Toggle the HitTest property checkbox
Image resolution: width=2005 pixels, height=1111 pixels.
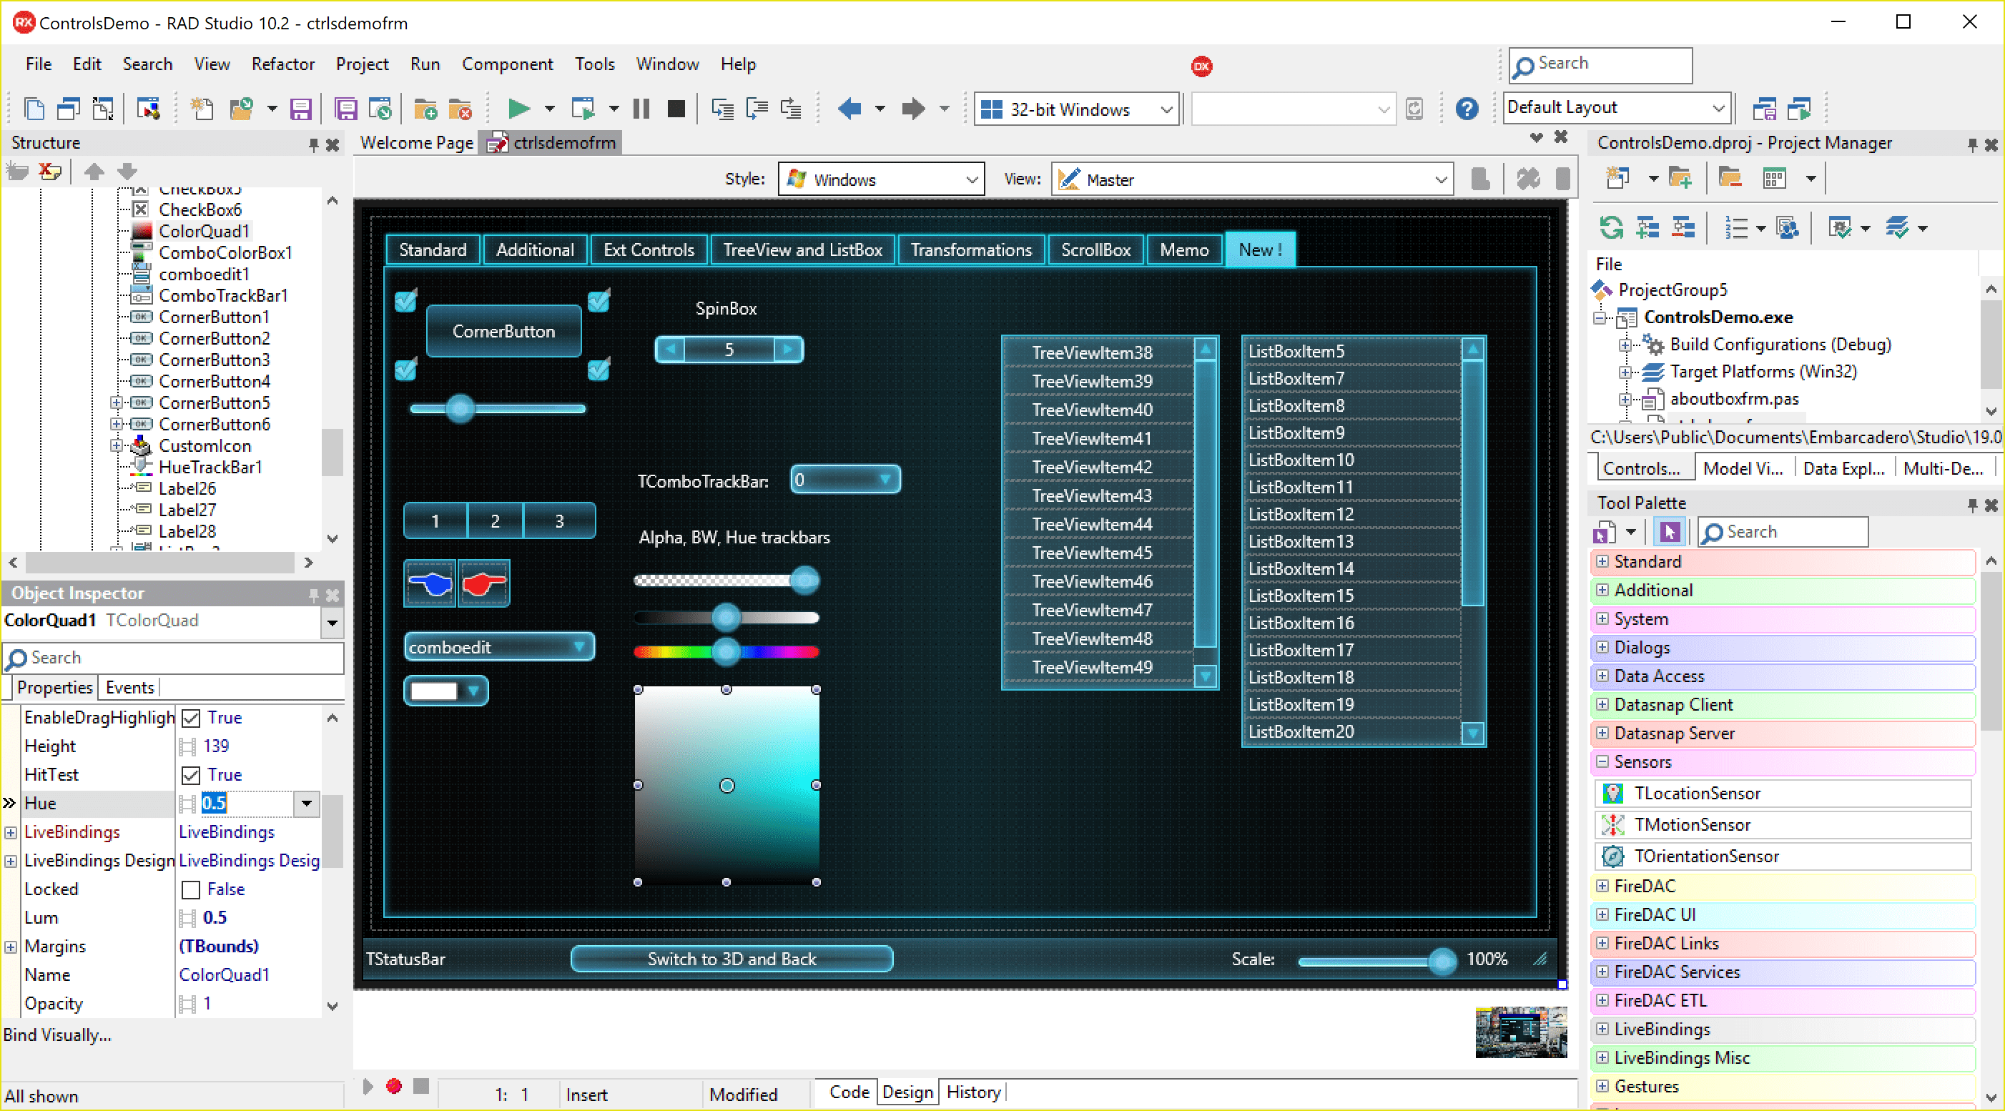[x=191, y=775]
